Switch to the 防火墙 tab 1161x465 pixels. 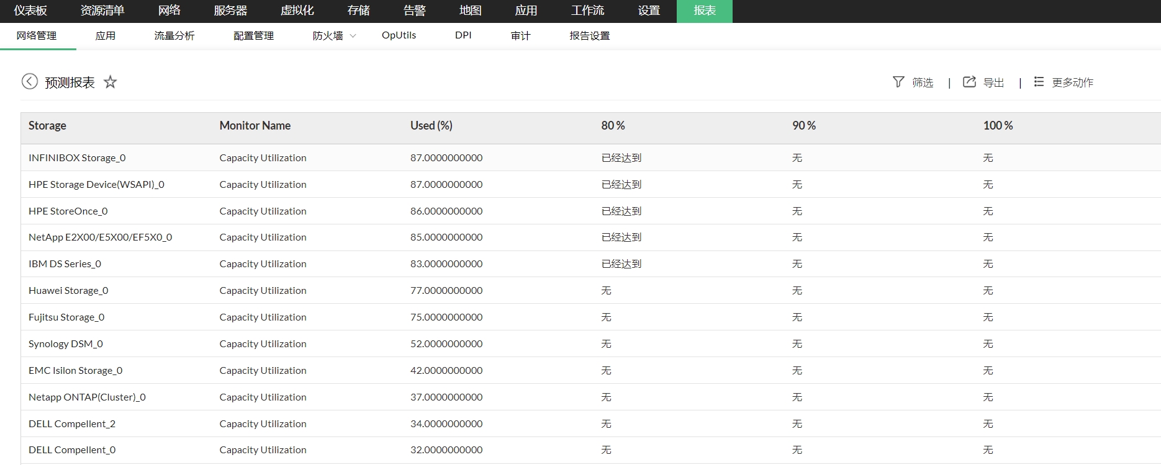click(328, 36)
